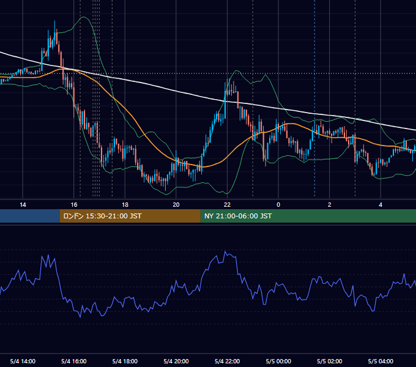The height and width of the screenshot is (367, 416).
Task: Click the 20 hour label on the price chart axis
Action: 176,205
